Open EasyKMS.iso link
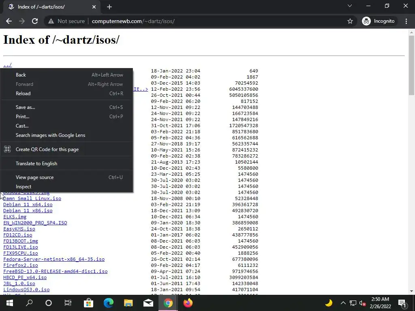 pos(19,229)
